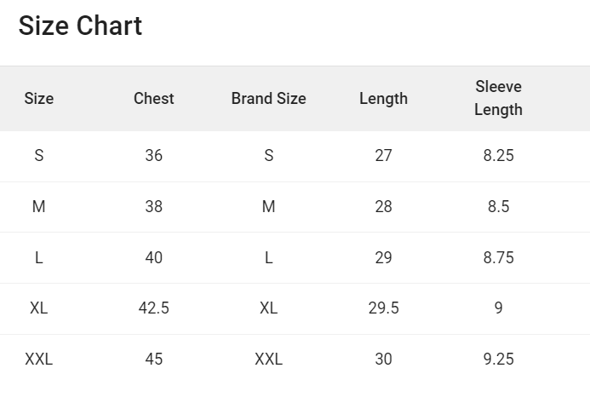Select chest value 45 in XXL row

pos(153,360)
